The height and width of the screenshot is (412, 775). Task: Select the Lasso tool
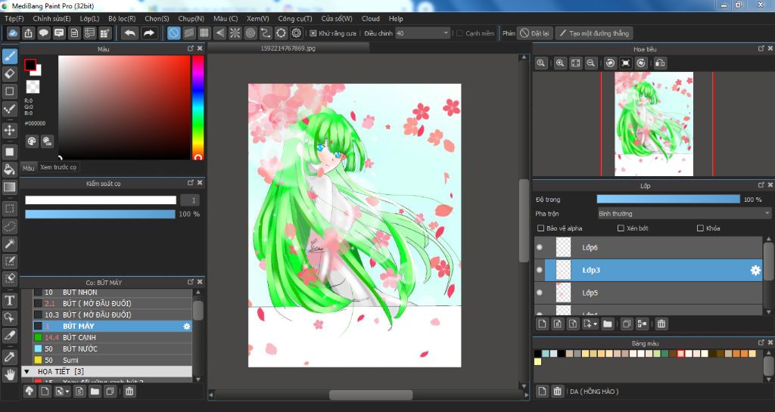click(9, 226)
